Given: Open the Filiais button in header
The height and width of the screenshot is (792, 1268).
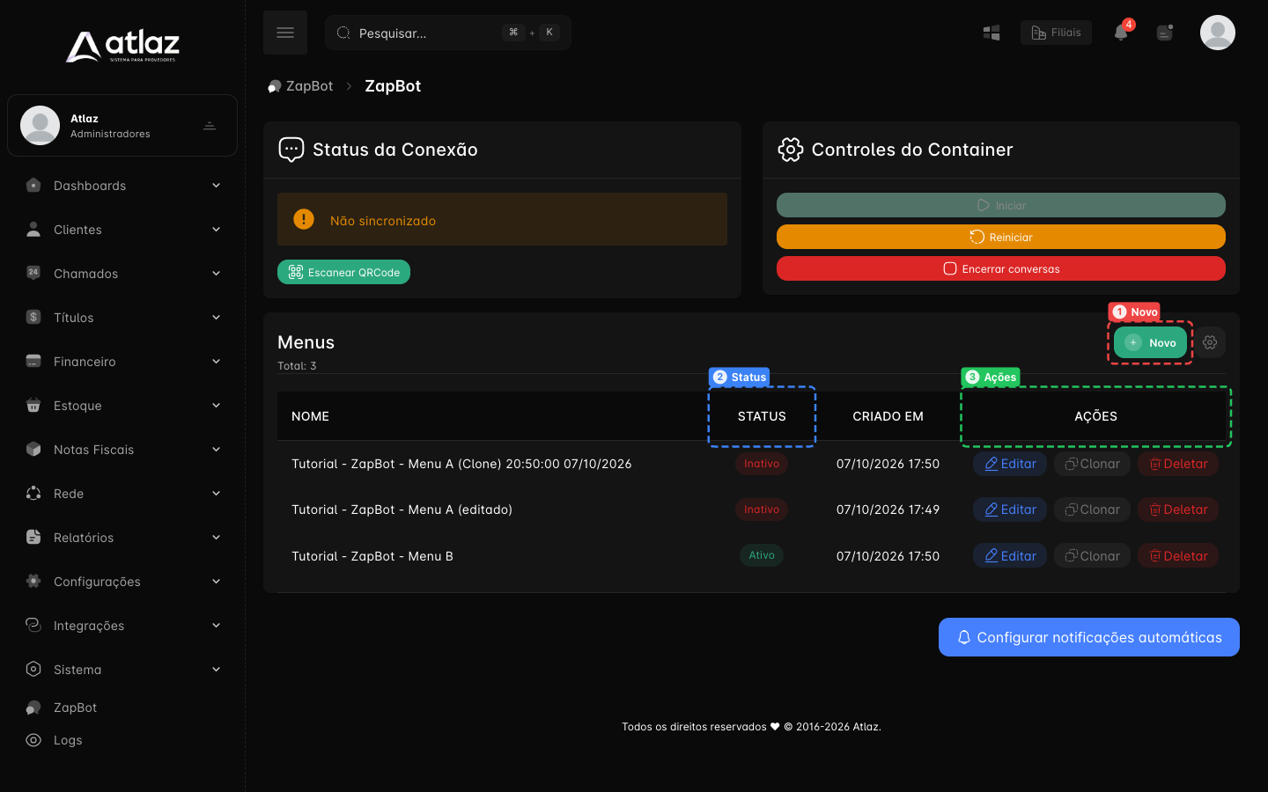Looking at the screenshot, I should (x=1056, y=33).
